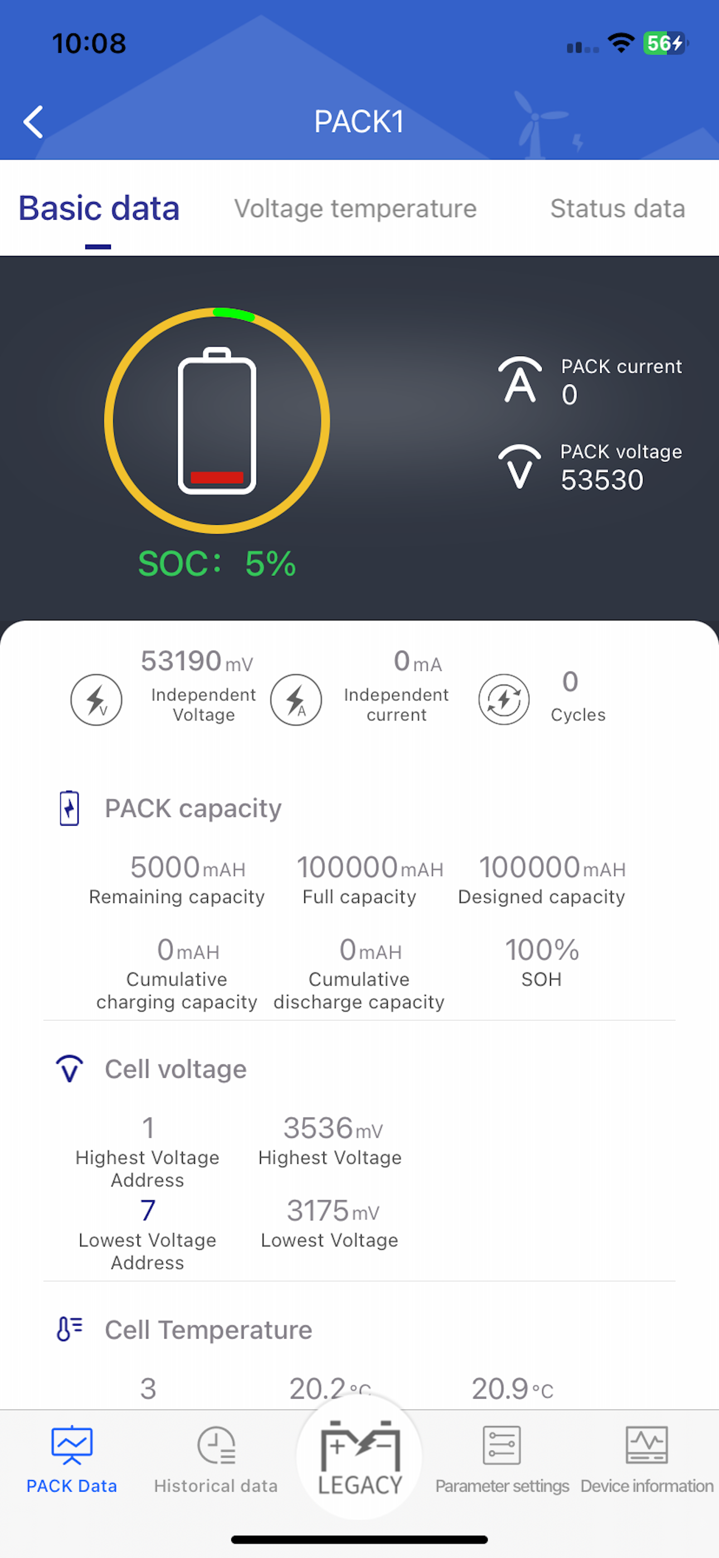Image resolution: width=719 pixels, height=1558 pixels.
Task: Switch to Status data tab
Action: click(x=618, y=208)
